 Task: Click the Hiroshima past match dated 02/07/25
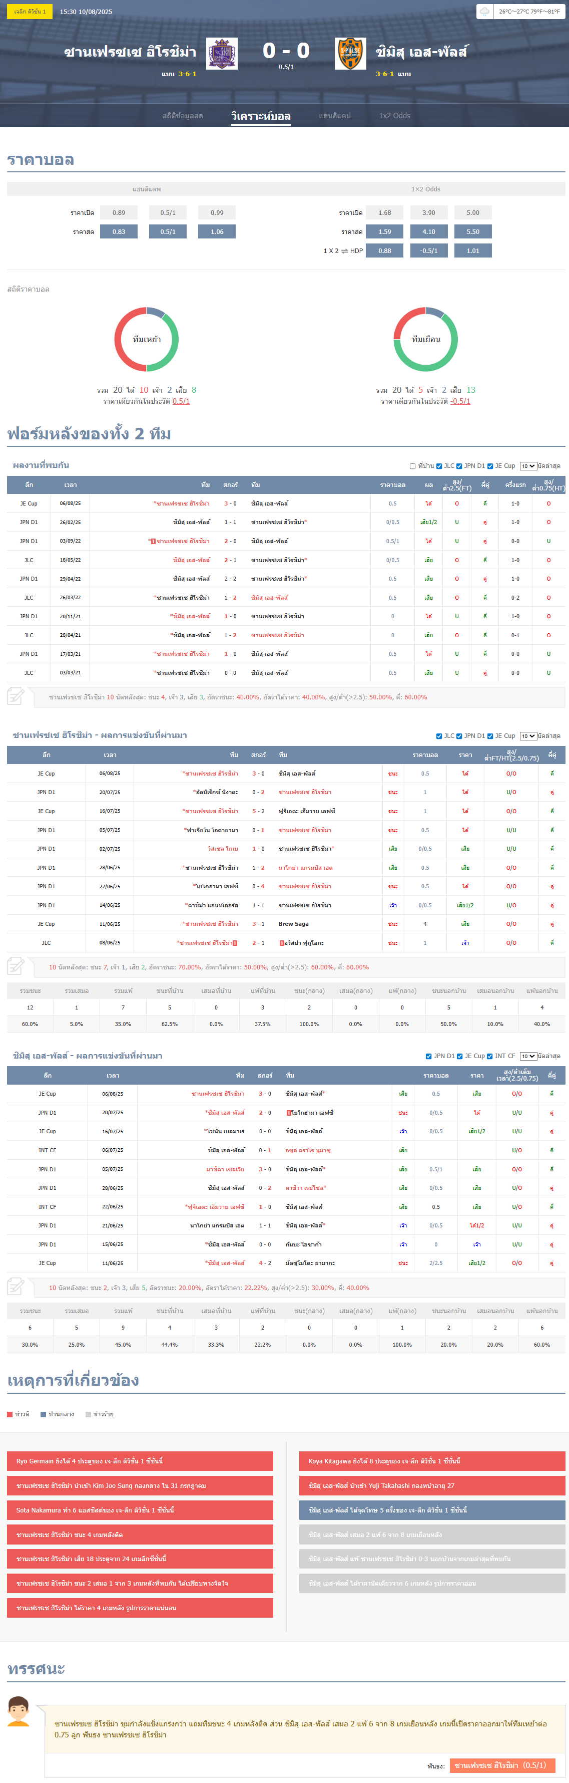286,849
